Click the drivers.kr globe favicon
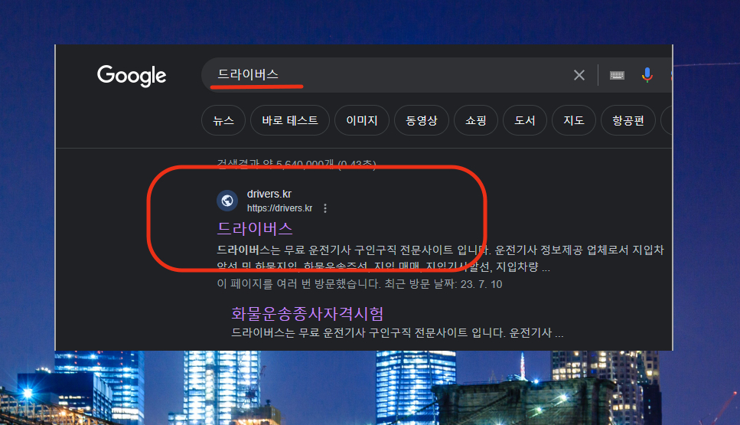This screenshot has height=425, width=740. [227, 201]
